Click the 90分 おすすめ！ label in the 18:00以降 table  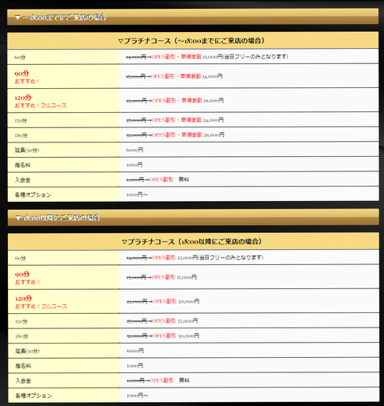(x=27, y=278)
